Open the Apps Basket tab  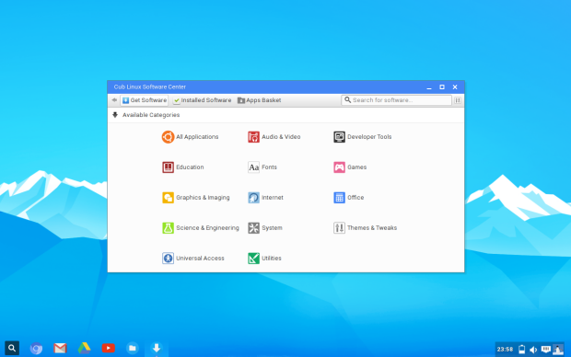260,100
